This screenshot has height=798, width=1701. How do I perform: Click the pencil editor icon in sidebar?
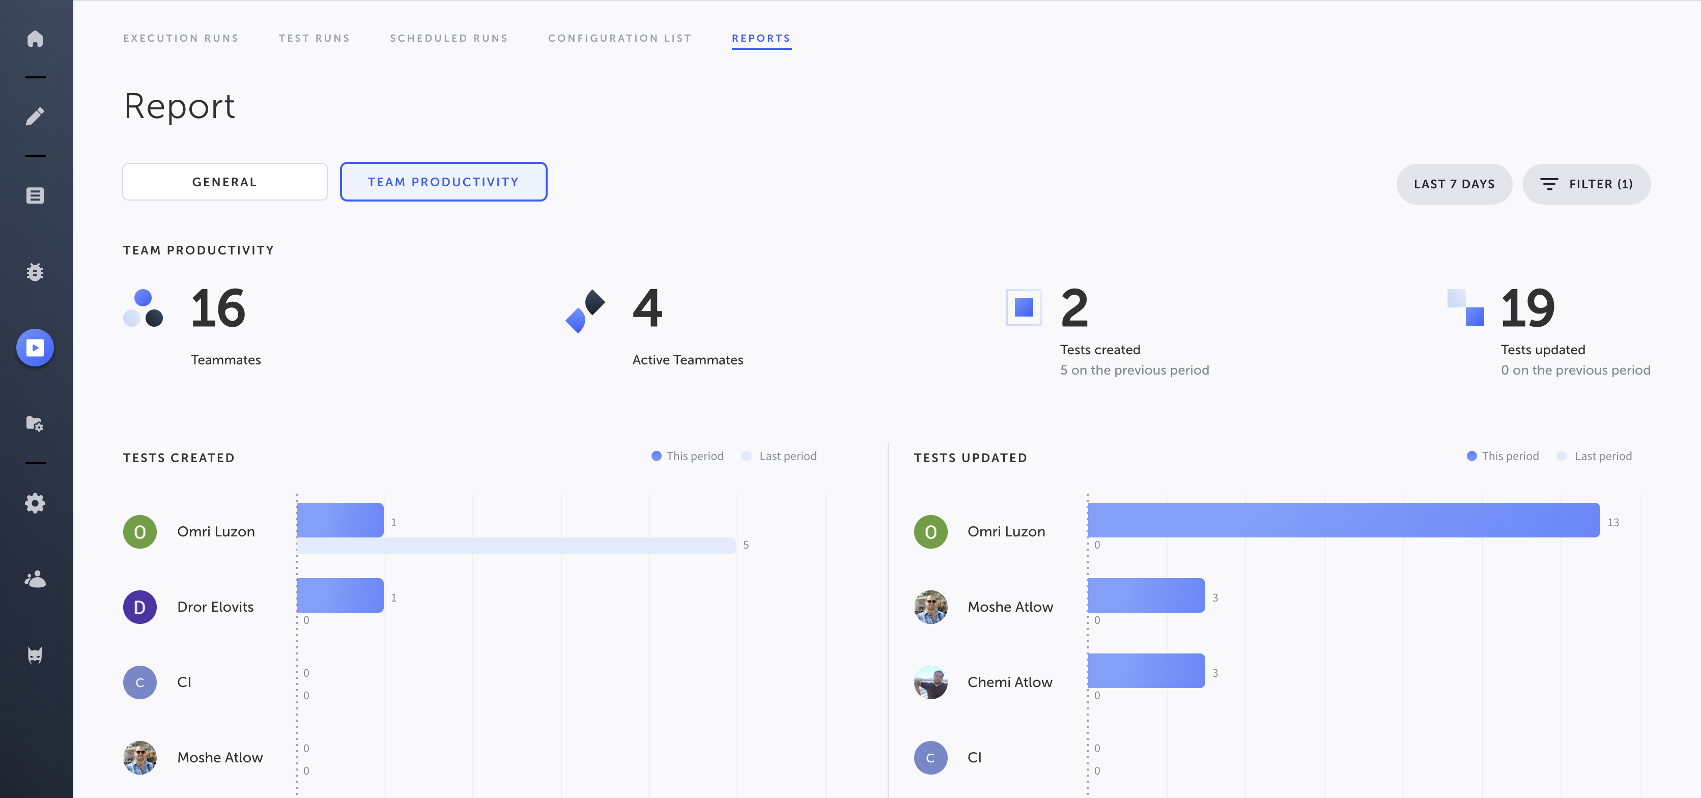pyautogui.click(x=35, y=116)
